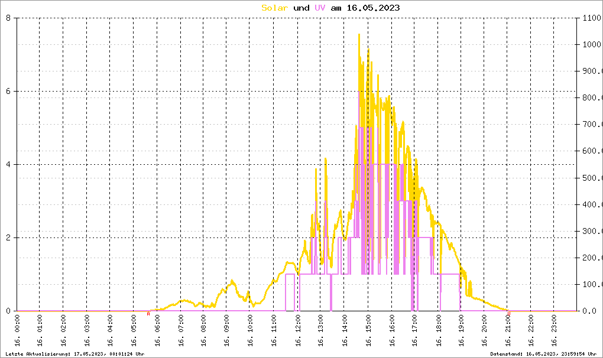
Task: Click time axis label 16. 18:00
Action: (438, 330)
